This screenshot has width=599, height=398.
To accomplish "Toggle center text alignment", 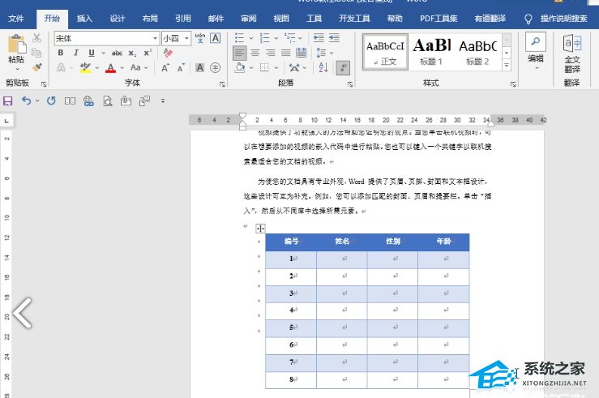I will pos(255,53).
